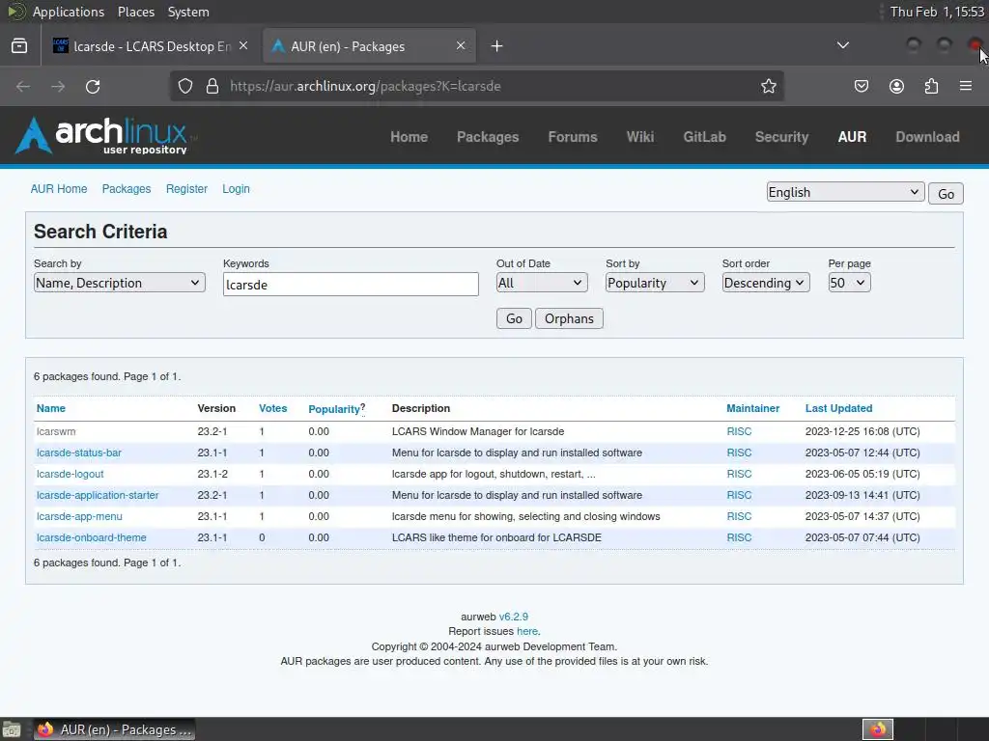Bookmark this page with the star

click(768, 86)
